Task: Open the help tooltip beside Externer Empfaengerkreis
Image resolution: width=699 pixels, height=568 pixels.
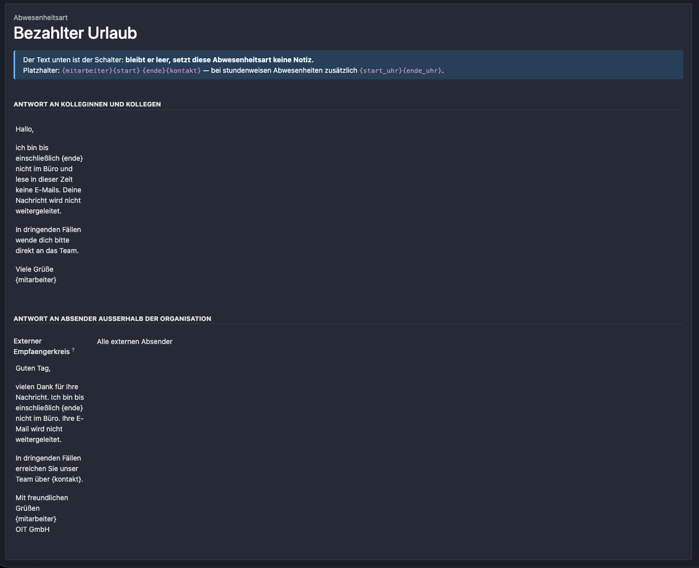Action: 73,350
